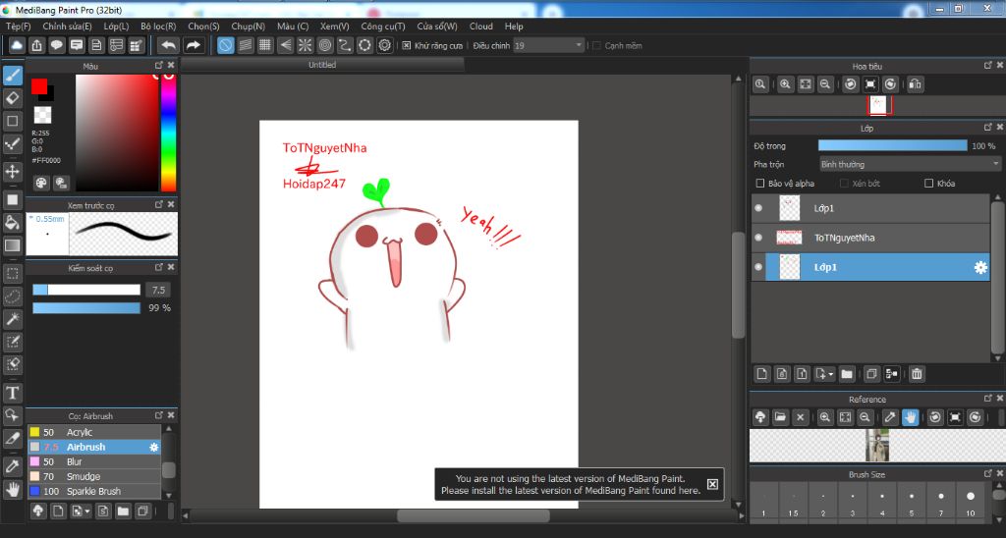Click the red foreground color swatch
This screenshot has height=538, width=1006.
(x=39, y=86)
